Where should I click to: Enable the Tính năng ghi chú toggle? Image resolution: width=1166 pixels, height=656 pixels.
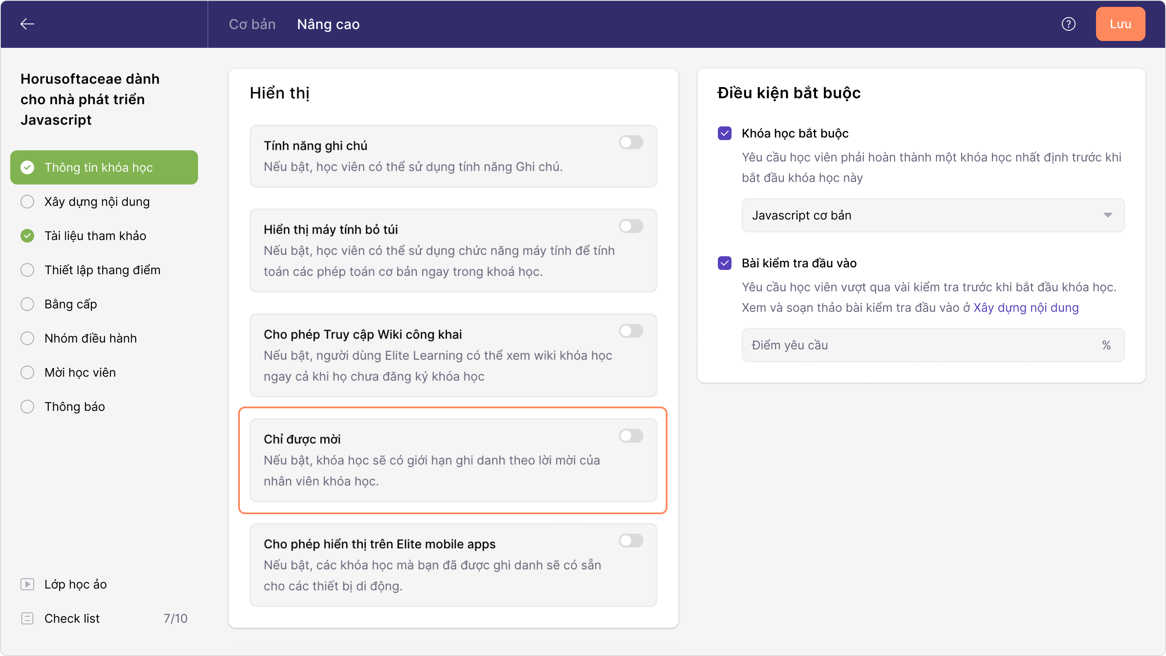(x=631, y=142)
